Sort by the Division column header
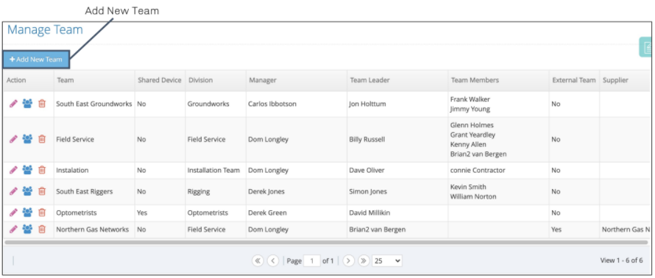 [x=200, y=80]
